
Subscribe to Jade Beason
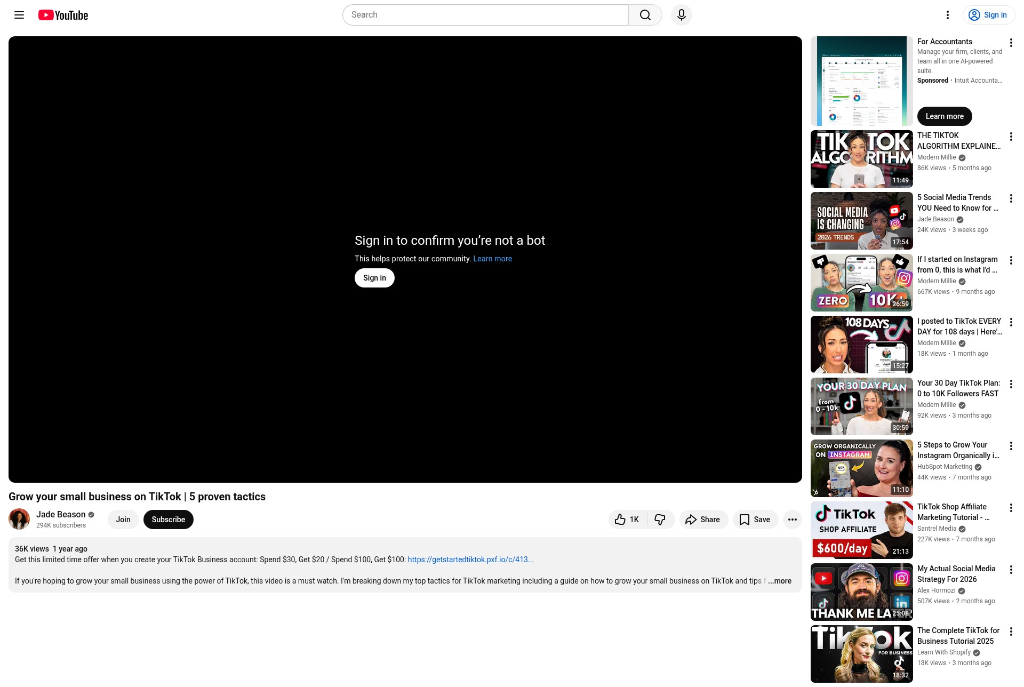(169, 520)
